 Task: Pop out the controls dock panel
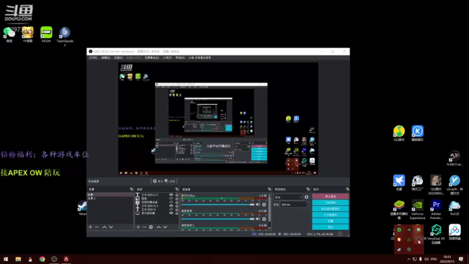347,189
